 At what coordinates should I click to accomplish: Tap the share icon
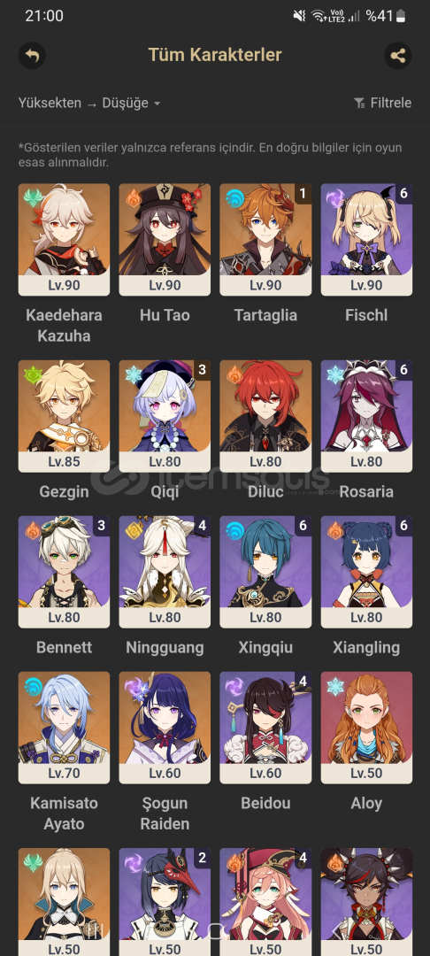(398, 56)
